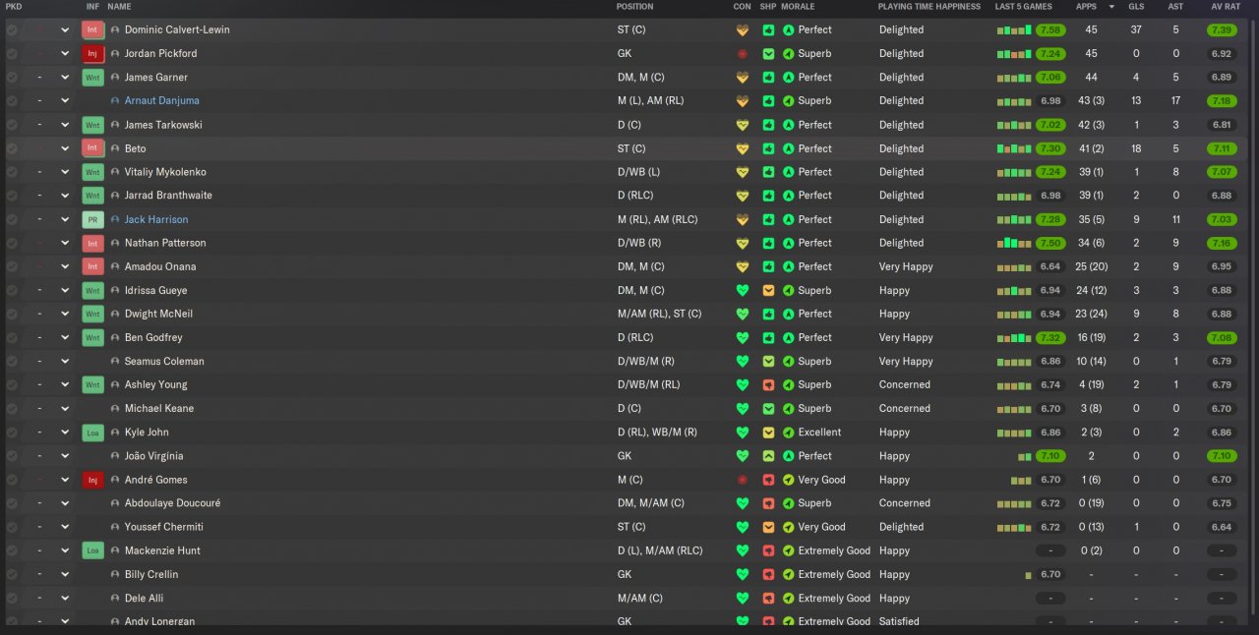This screenshot has width=1259, height=635.
Task: Open the dropdown chevron for James Tarkowski
Action: click(65, 125)
